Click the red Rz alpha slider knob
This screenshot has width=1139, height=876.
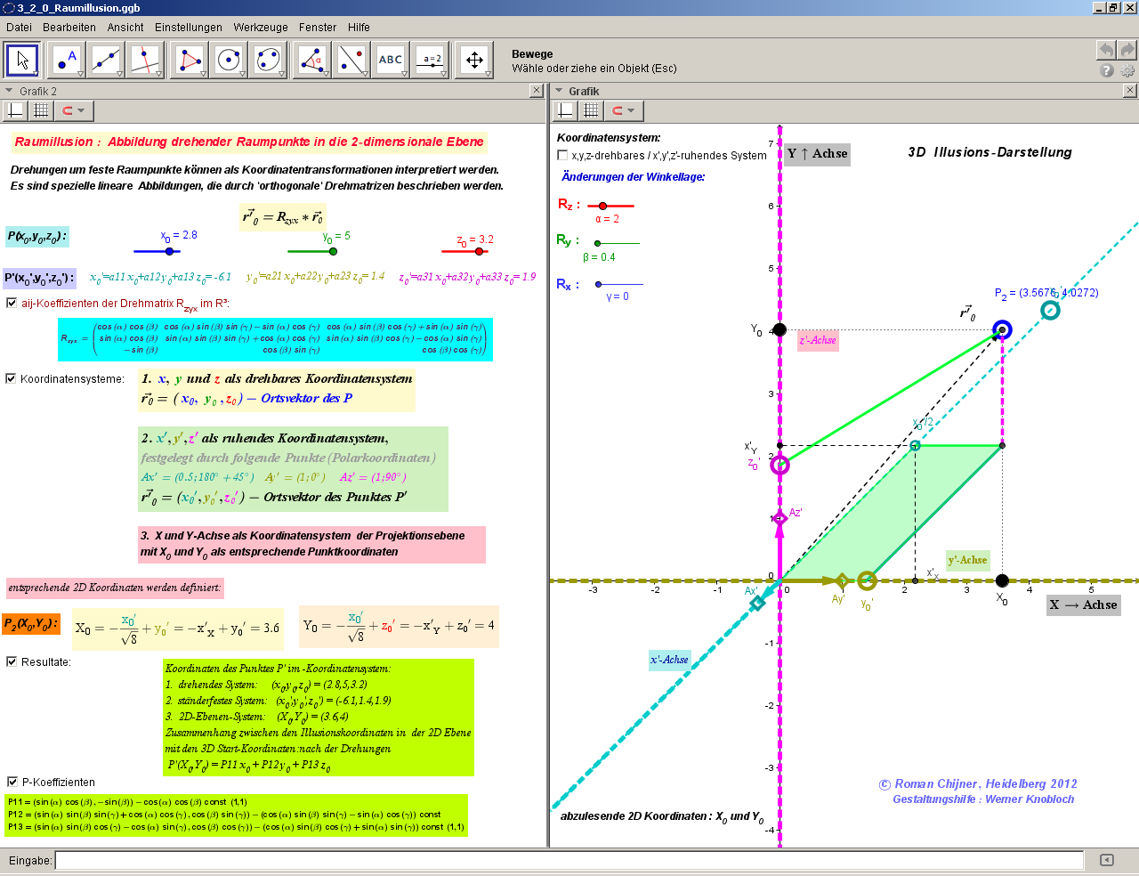(x=602, y=206)
